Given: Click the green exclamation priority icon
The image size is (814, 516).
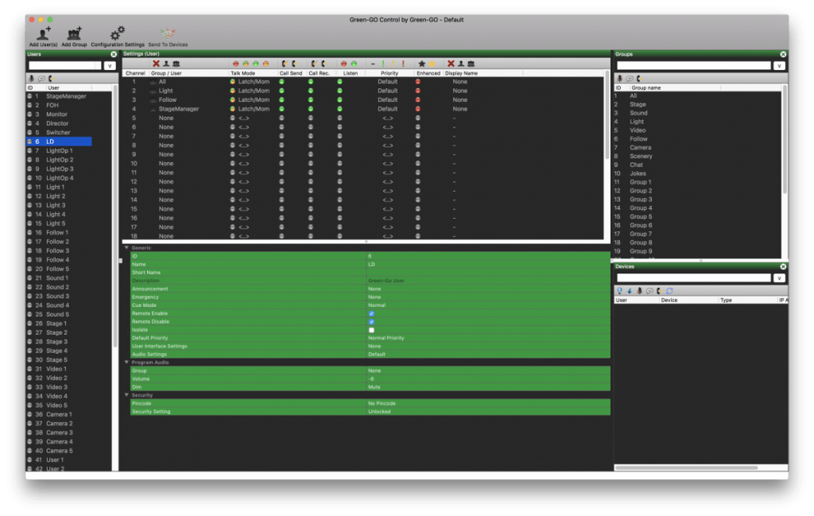Looking at the screenshot, I should pyautogui.click(x=383, y=64).
